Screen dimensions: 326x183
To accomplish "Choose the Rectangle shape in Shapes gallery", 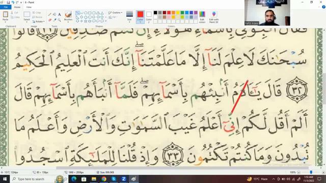I will tap(90, 13).
